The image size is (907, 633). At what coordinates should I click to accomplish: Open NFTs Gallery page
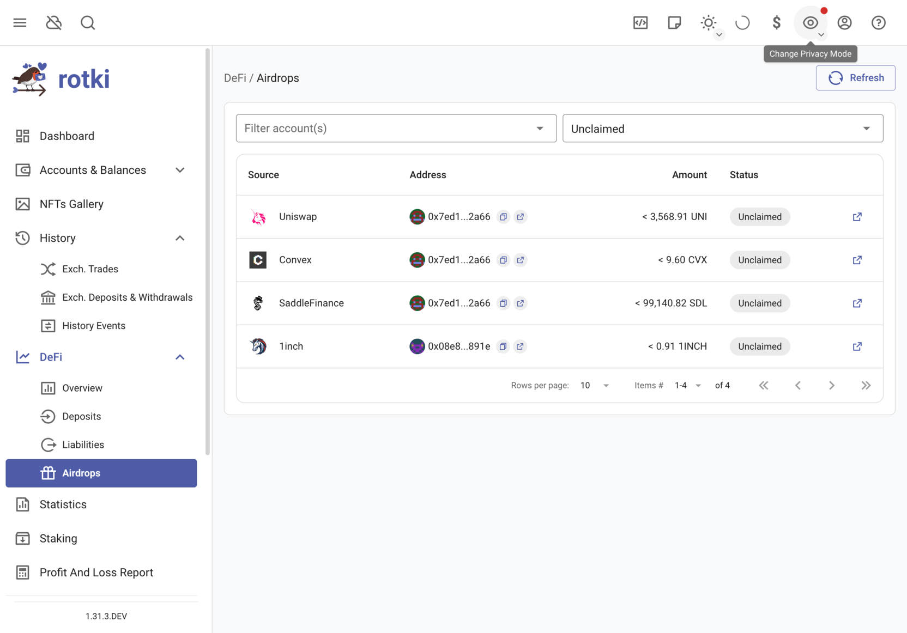(101, 204)
